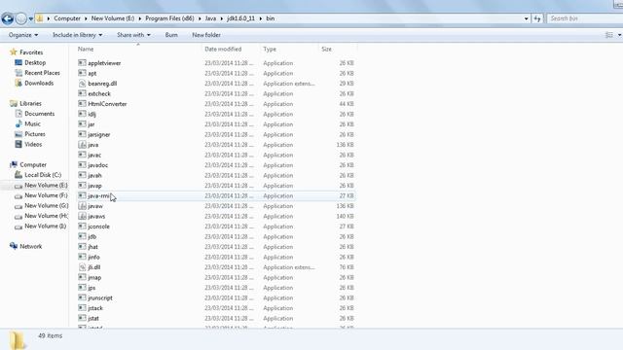The image size is (623, 350).
Task: Select the HtmlConverter application icon
Action: click(x=82, y=104)
